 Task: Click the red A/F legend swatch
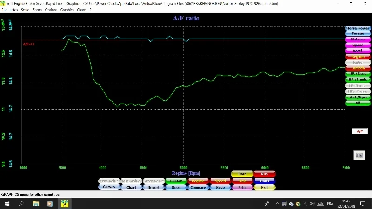359,131
